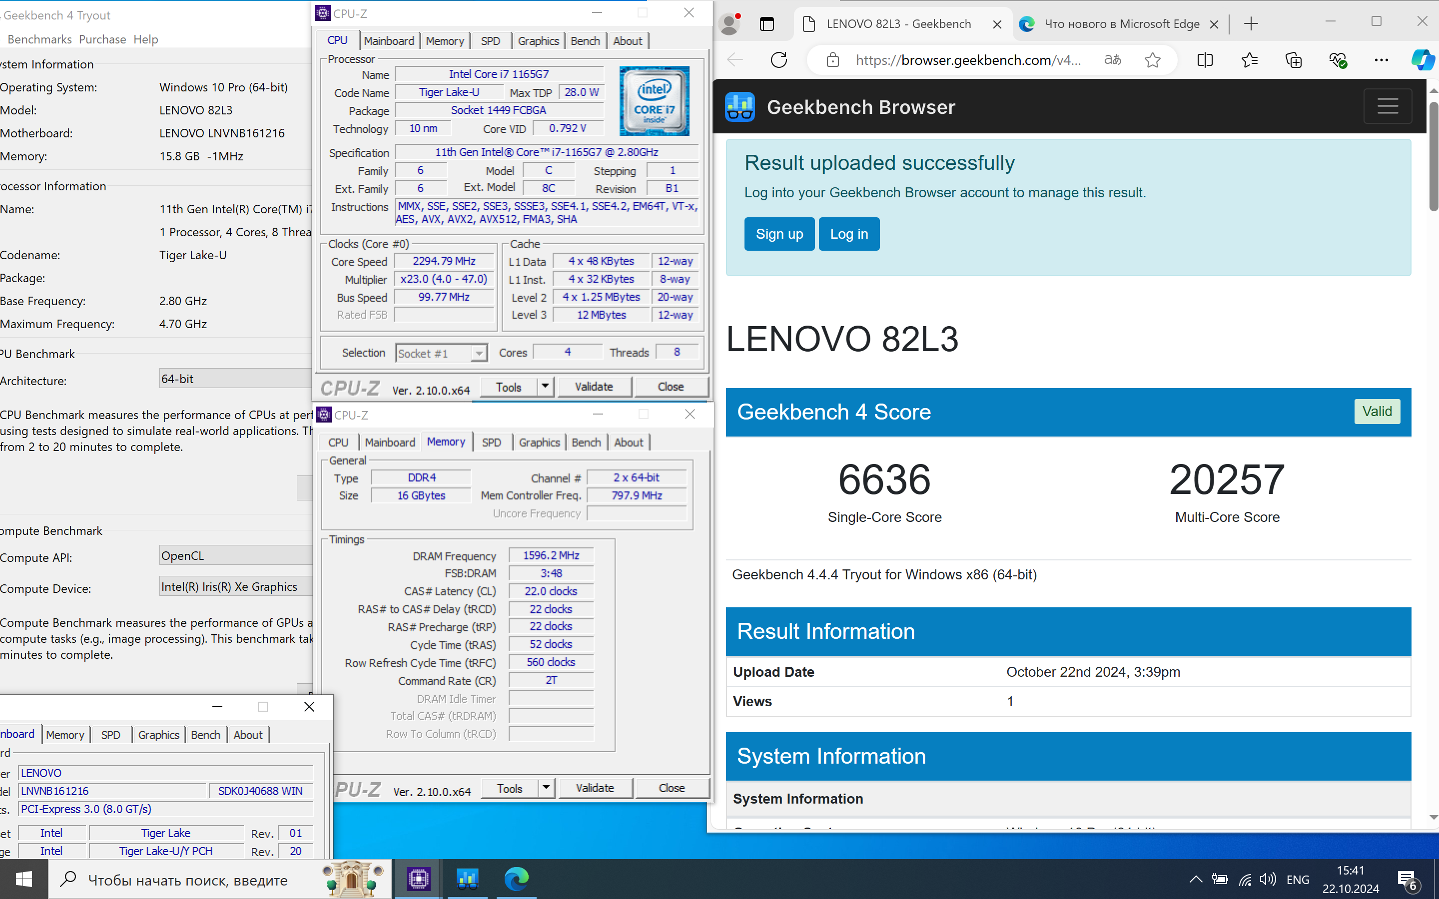Open the Edge favorites list icon
1439x899 pixels.
pos(1249,60)
